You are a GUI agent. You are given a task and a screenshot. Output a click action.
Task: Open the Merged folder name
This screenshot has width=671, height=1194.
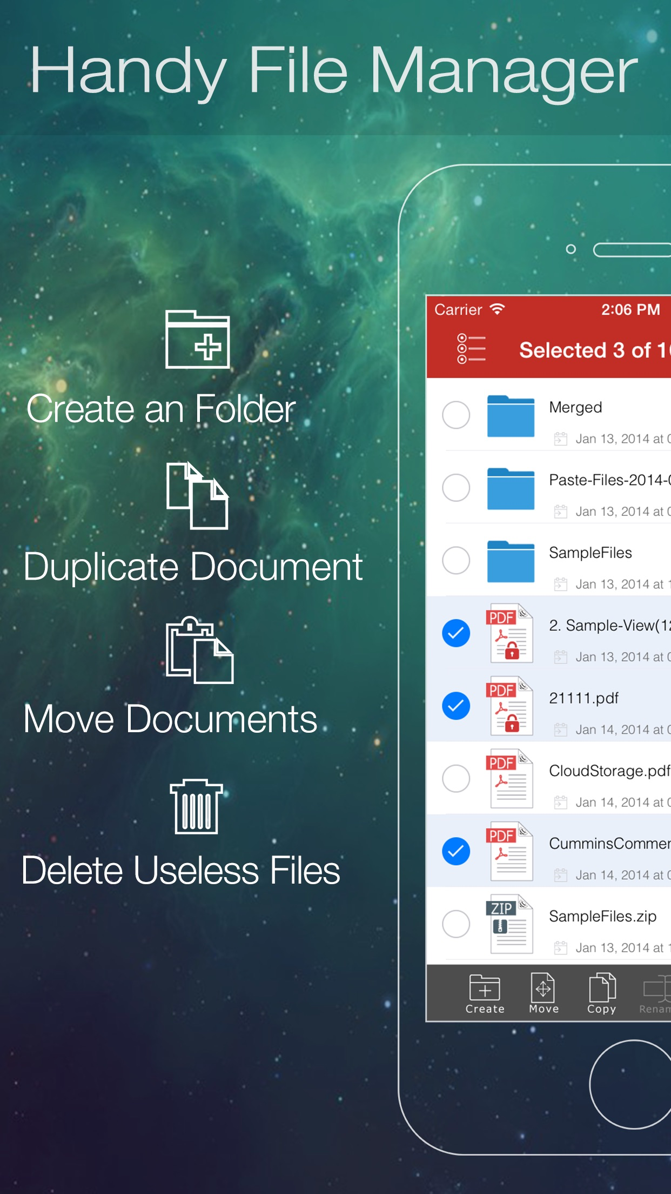click(x=575, y=408)
